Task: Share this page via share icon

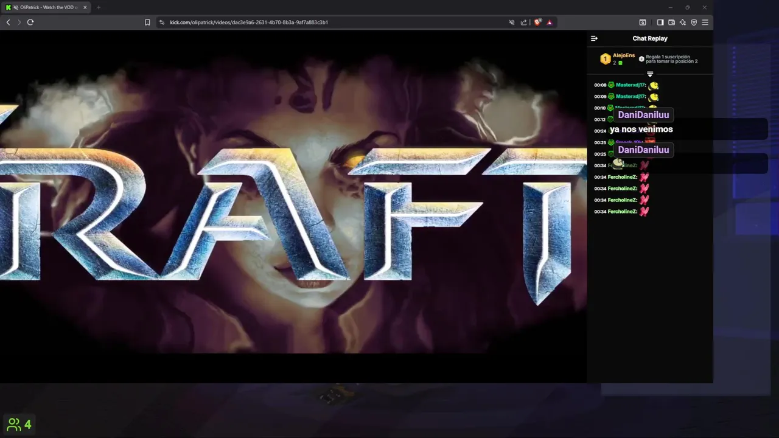Action: click(523, 22)
